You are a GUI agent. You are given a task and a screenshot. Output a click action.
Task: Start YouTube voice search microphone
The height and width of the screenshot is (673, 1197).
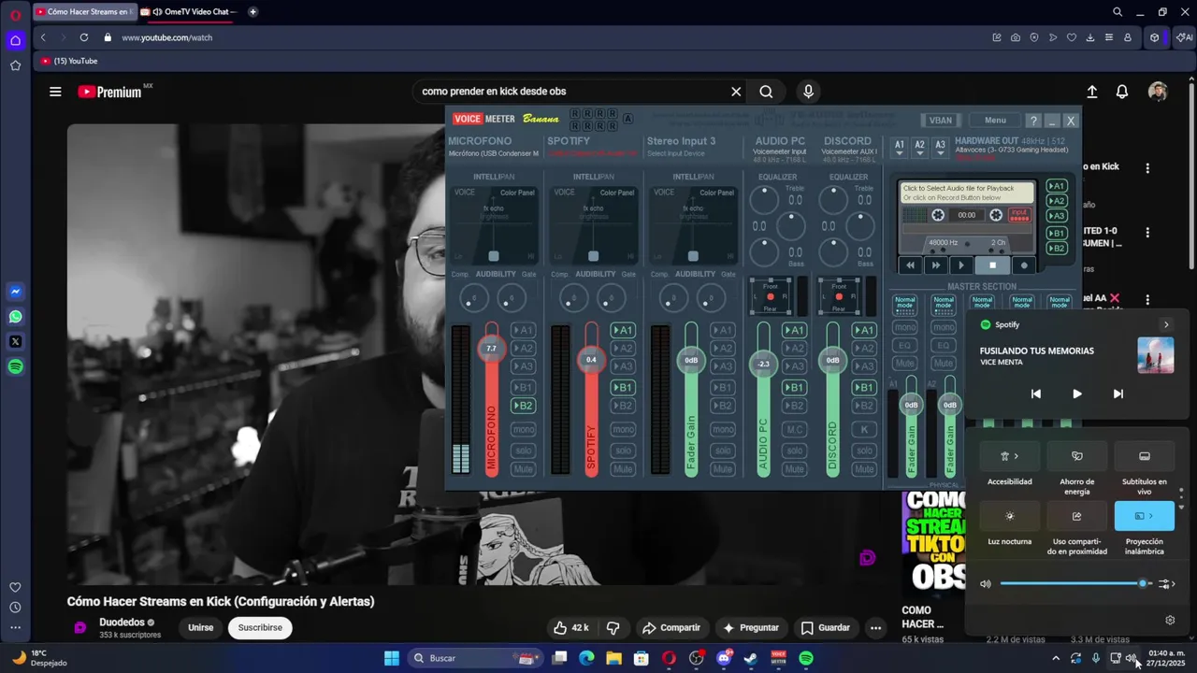[808, 92]
